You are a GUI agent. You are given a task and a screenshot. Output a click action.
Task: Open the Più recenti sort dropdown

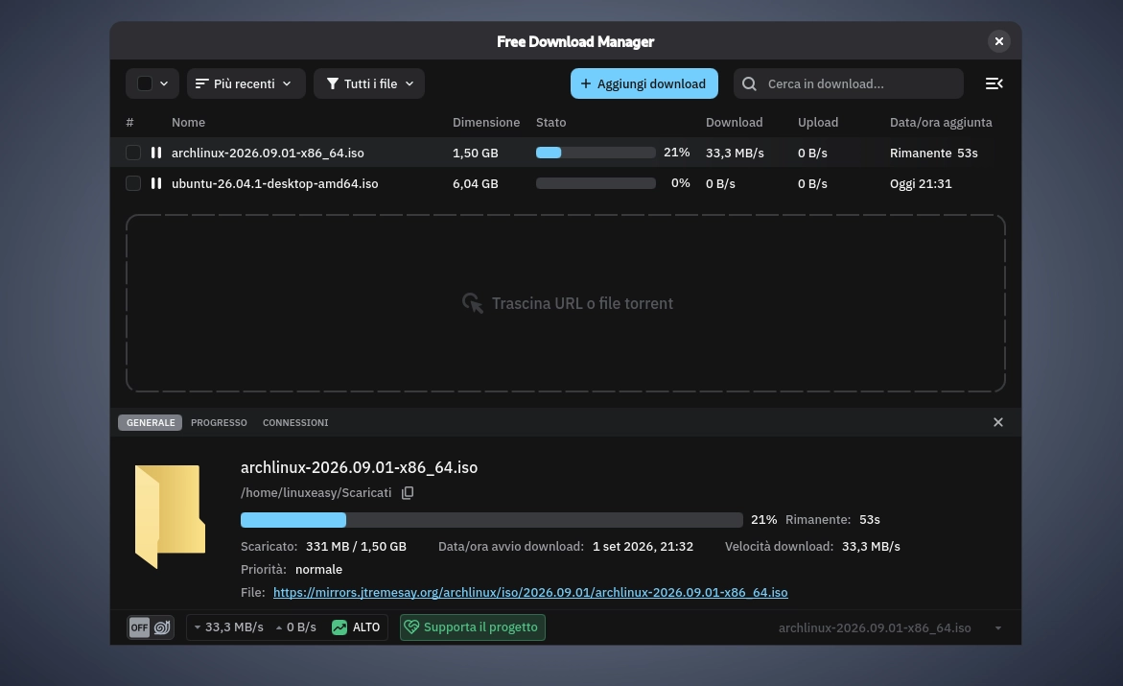(x=246, y=83)
